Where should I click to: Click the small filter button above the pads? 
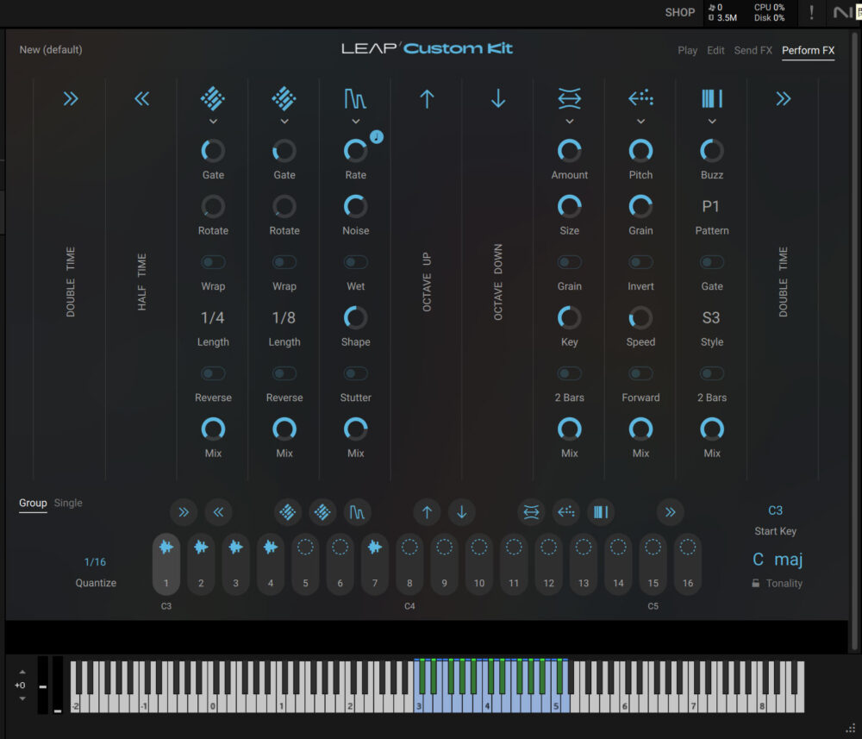pyautogui.click(x=358, y=512)
